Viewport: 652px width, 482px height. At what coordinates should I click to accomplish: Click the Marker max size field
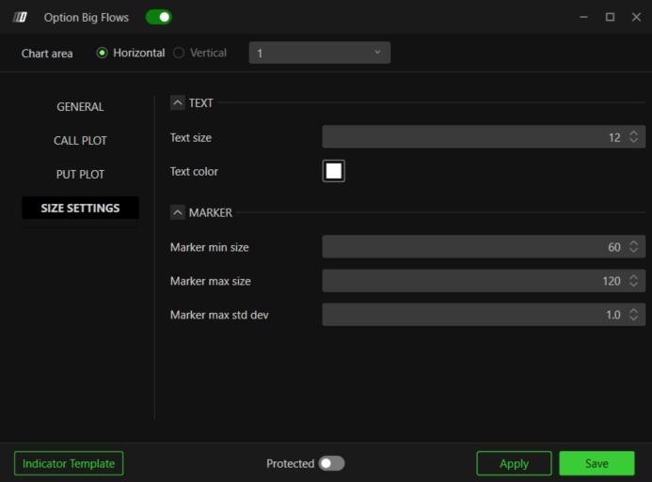484,281
